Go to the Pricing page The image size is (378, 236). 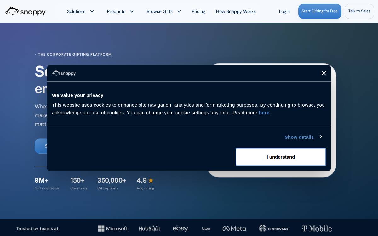pyautogui.click(x=198, y=11)
